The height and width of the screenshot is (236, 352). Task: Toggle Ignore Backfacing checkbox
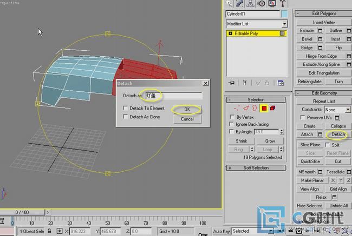[231, 124]
